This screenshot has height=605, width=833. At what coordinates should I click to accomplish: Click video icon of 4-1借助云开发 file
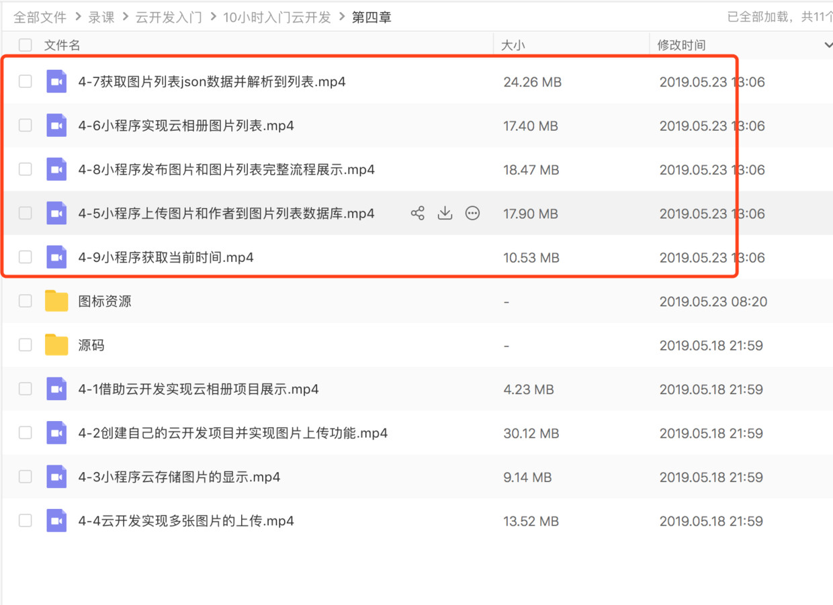pyautogui.click(x=56, y=389)
